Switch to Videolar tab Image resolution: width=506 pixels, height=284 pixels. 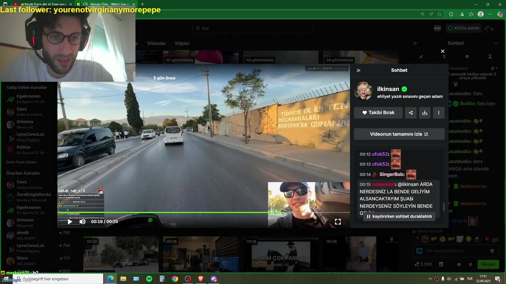(x=157, y=43)
